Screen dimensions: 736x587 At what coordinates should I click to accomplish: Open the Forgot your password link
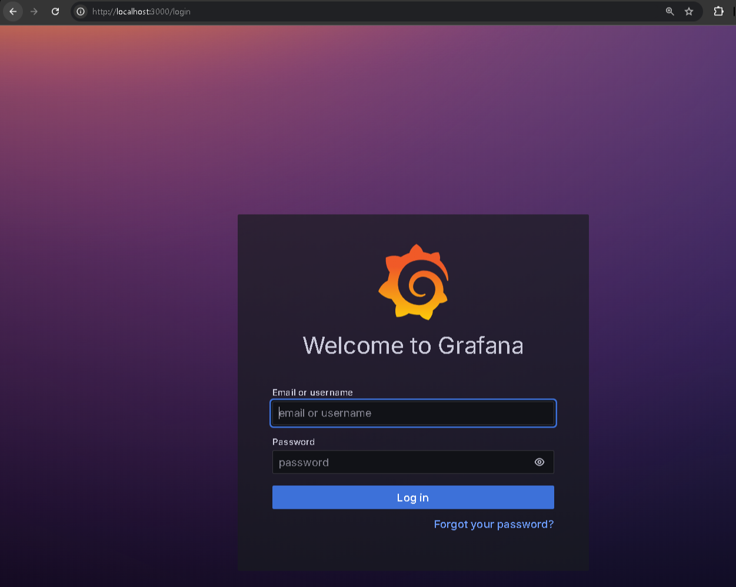coord(494,524)
